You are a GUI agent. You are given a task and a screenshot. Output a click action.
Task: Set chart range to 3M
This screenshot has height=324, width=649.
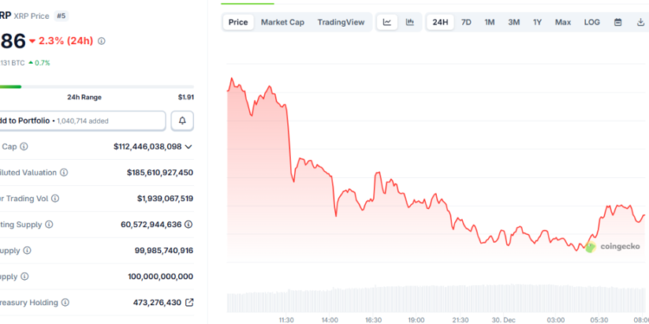point(514,22)
